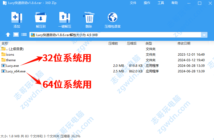Sort by 修改日期 (Modified date) column header
Viewport: 214px width, 140px height.
pyautogui.click(x=184, y=43)
